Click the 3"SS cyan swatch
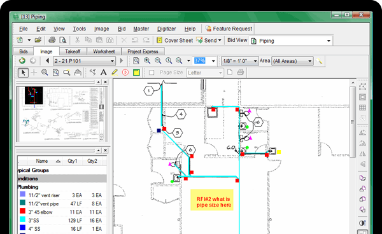Viewport: 382px width, 234px height. pyautogui.click(x=23, y=219)
